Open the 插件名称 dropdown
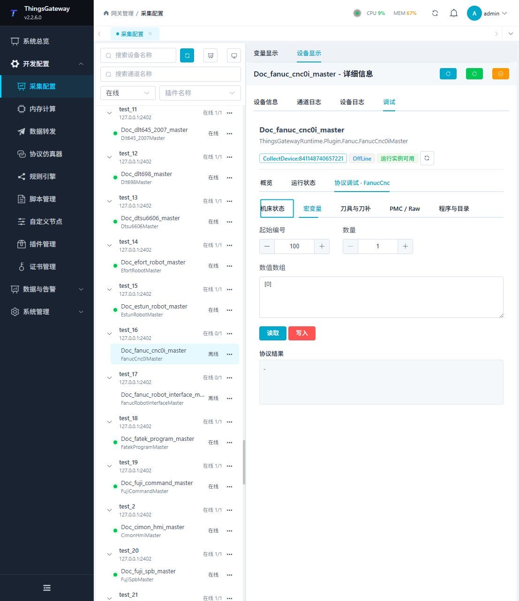This screenshot has height=601, width=519. 200,93
